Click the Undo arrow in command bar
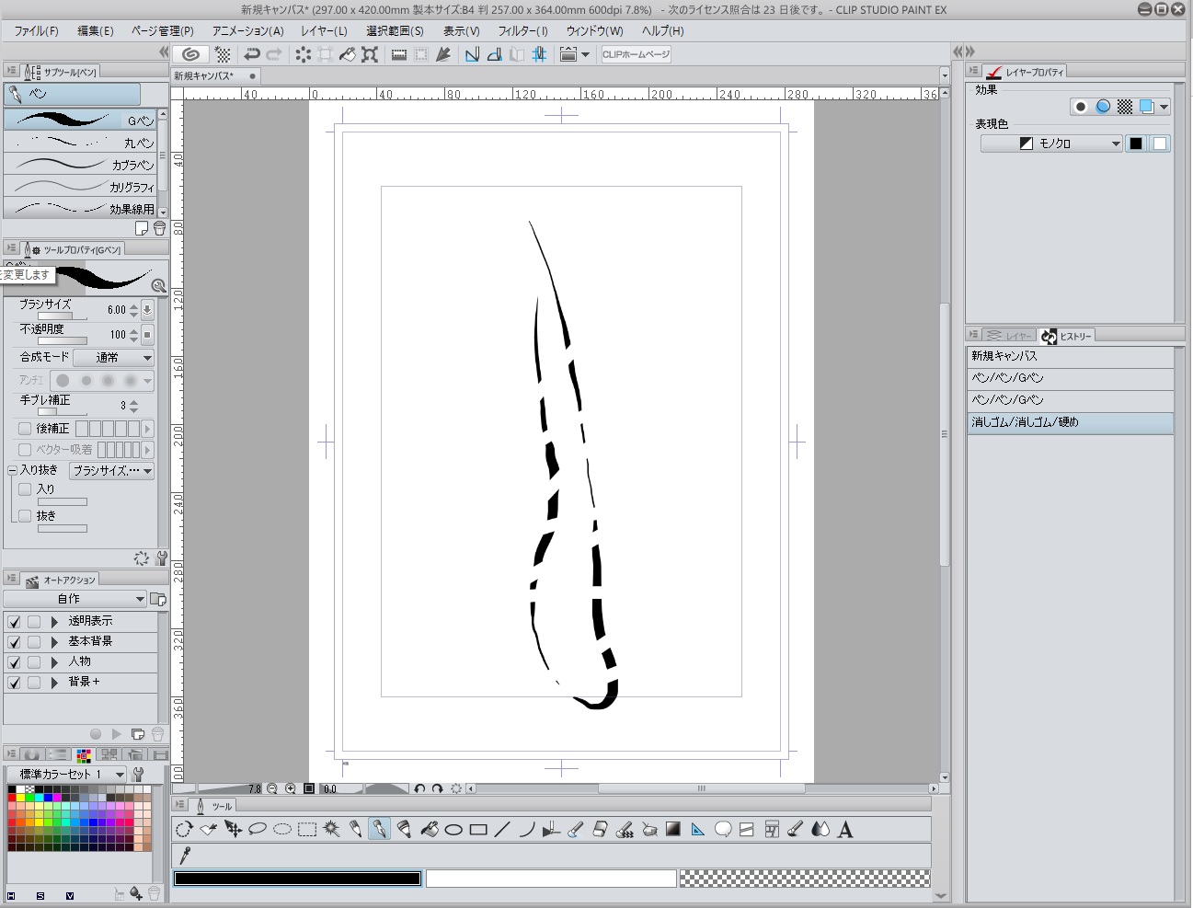Viewport: 1193px width, 908px height. (251, 54)
